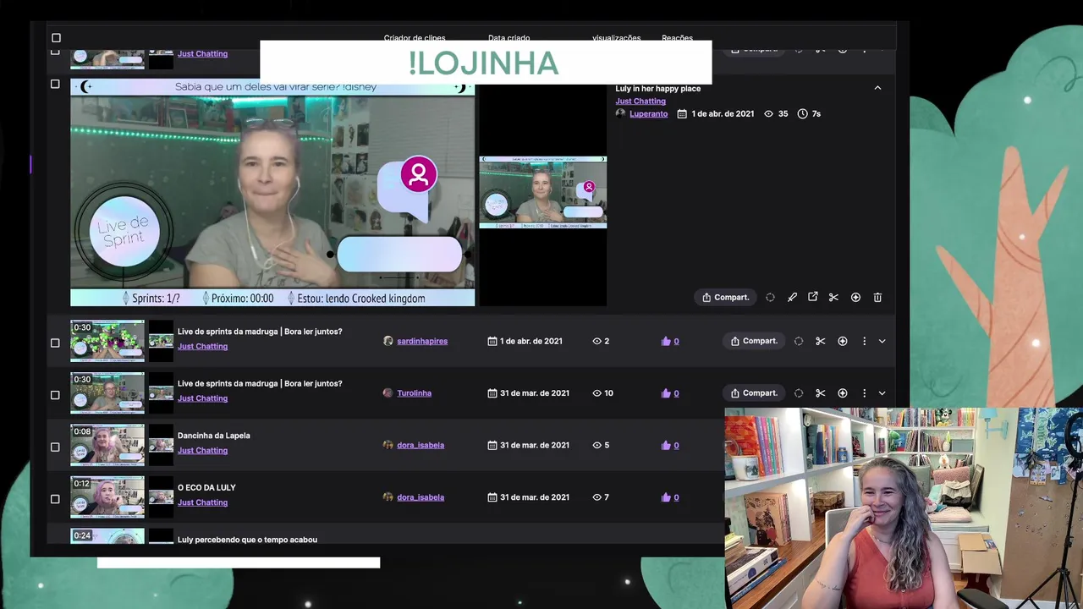Select the Turolinha clip checkbox

tap(55, 395)
